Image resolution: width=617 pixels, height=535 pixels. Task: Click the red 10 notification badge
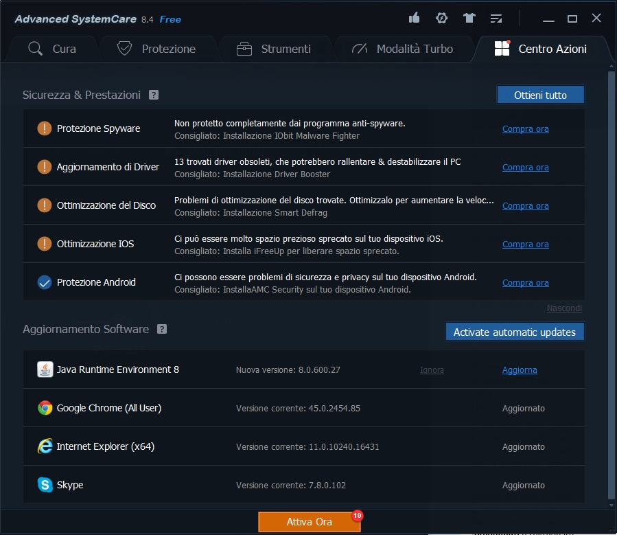click(x=358, y=516)
